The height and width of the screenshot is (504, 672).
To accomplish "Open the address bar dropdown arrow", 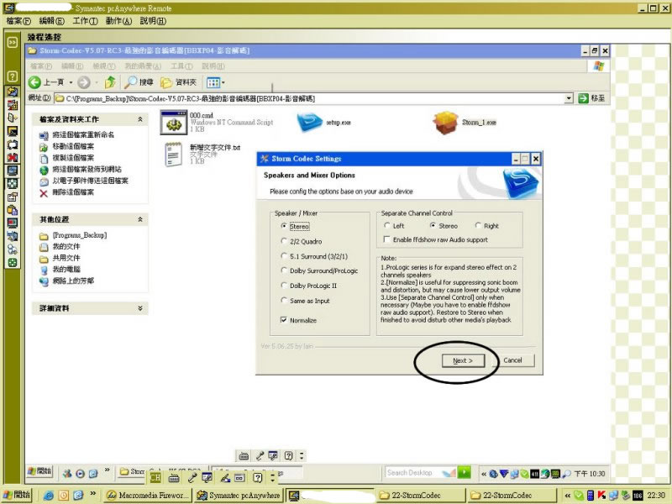I will (569, 98).
